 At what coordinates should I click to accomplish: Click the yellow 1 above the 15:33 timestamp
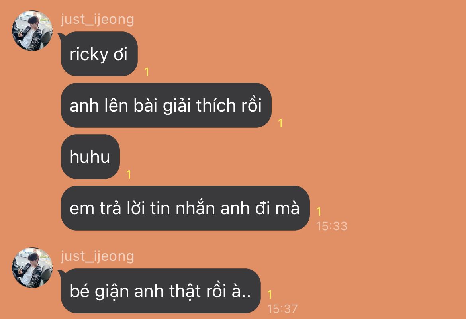coord(318,212)
